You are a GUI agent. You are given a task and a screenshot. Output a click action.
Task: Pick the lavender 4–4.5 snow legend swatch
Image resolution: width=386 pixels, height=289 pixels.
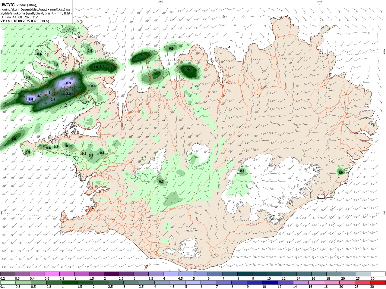171,274
